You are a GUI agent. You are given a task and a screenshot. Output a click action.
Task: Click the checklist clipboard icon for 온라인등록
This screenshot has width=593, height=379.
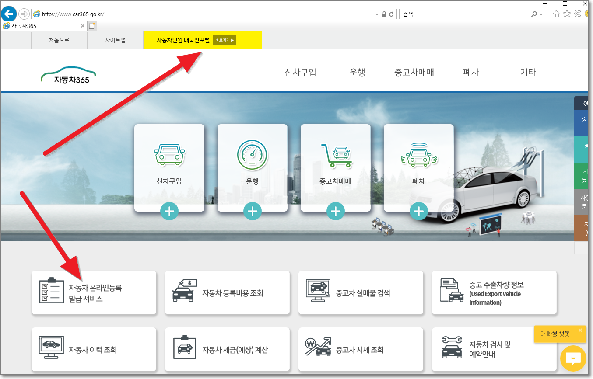[52, 290]
